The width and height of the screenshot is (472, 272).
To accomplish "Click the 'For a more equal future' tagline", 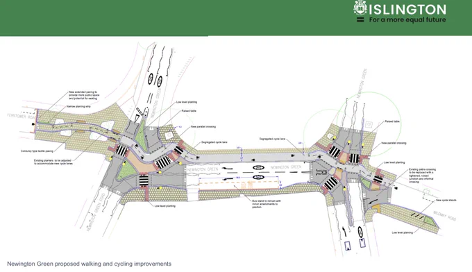I will pos(407,20).
